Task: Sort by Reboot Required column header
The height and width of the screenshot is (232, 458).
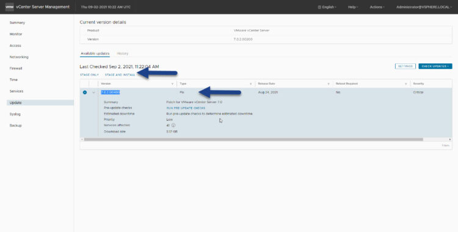Action: pos(346,84)
